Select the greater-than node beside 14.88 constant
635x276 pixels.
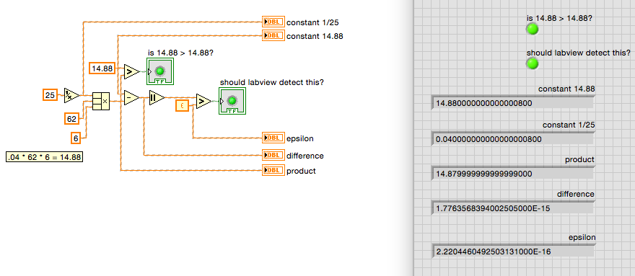pyautogui.click(x=131, y=71)
